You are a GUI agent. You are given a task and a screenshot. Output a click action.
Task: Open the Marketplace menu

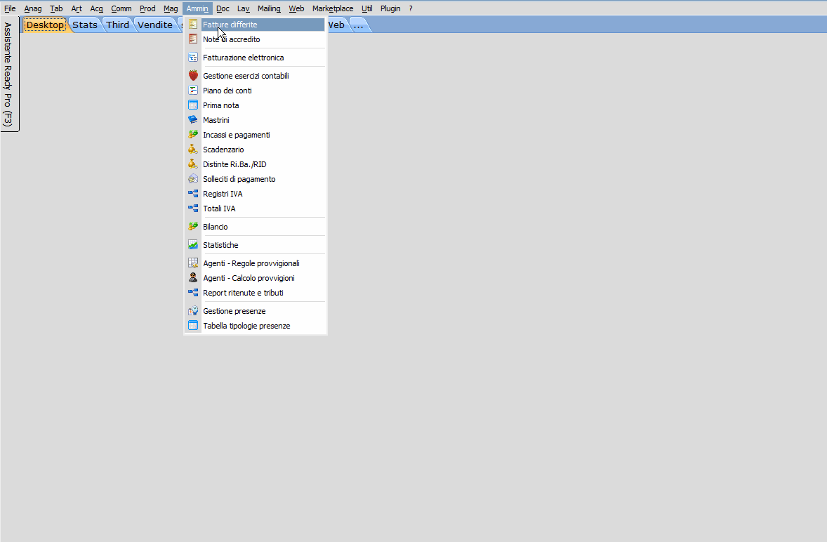coord(333,8)
